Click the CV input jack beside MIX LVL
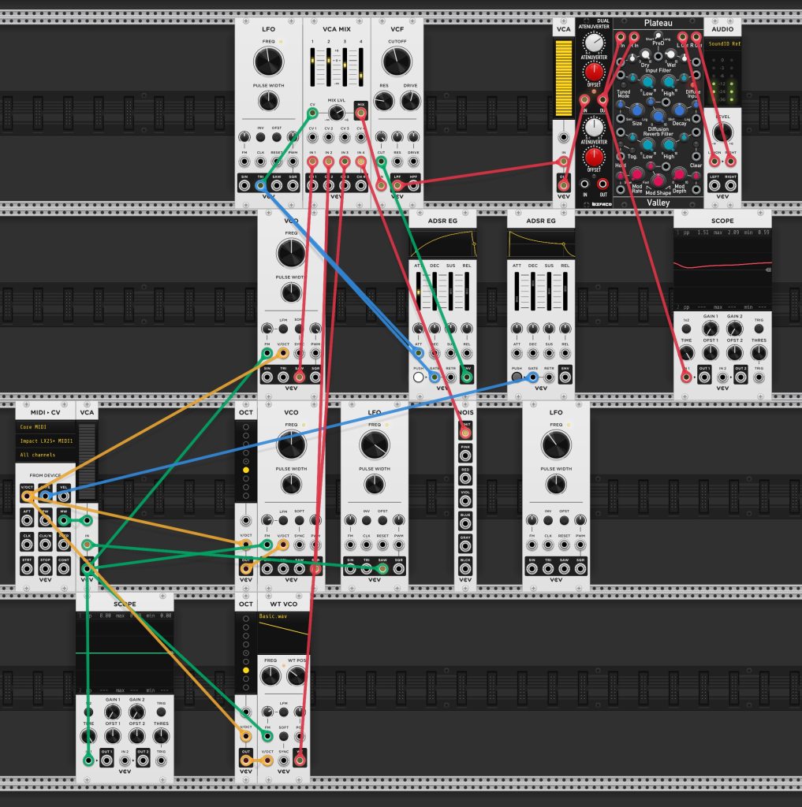802x807 pixels. click(x=312, y=112)
